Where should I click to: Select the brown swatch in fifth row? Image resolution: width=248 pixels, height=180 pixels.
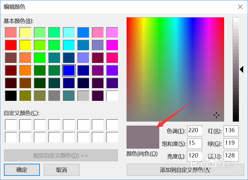(25, 83)
